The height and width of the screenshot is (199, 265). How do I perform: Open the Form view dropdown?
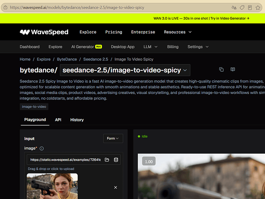(113, 139)
